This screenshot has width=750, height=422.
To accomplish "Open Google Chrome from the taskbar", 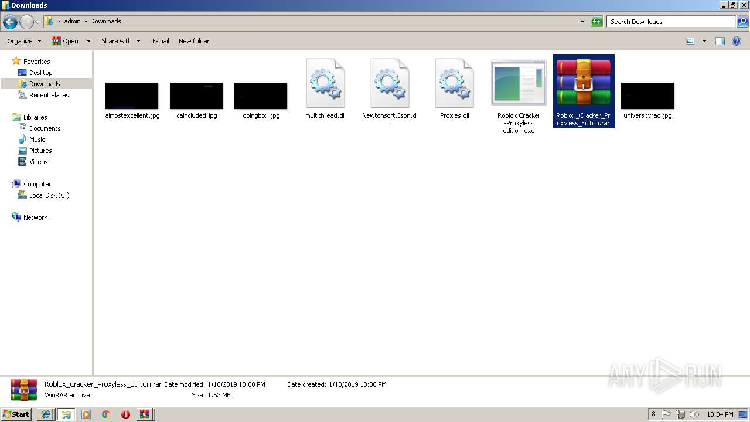I will [x=106, y=414].
